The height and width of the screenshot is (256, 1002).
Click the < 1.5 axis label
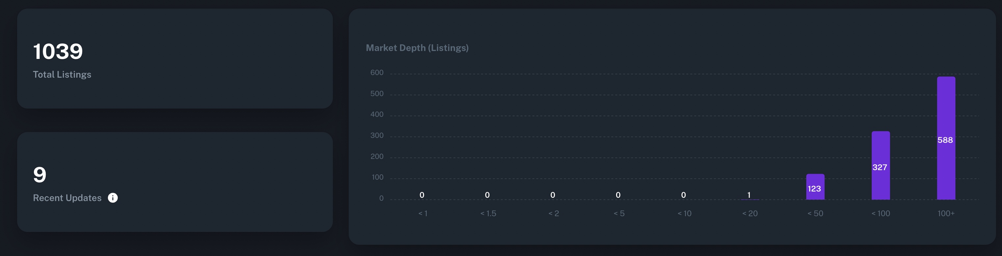tap(488, 213)
